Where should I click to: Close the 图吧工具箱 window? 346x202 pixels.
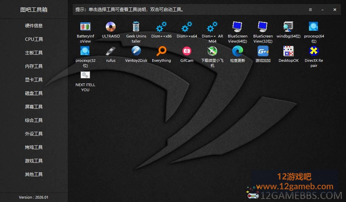(335, 10)
